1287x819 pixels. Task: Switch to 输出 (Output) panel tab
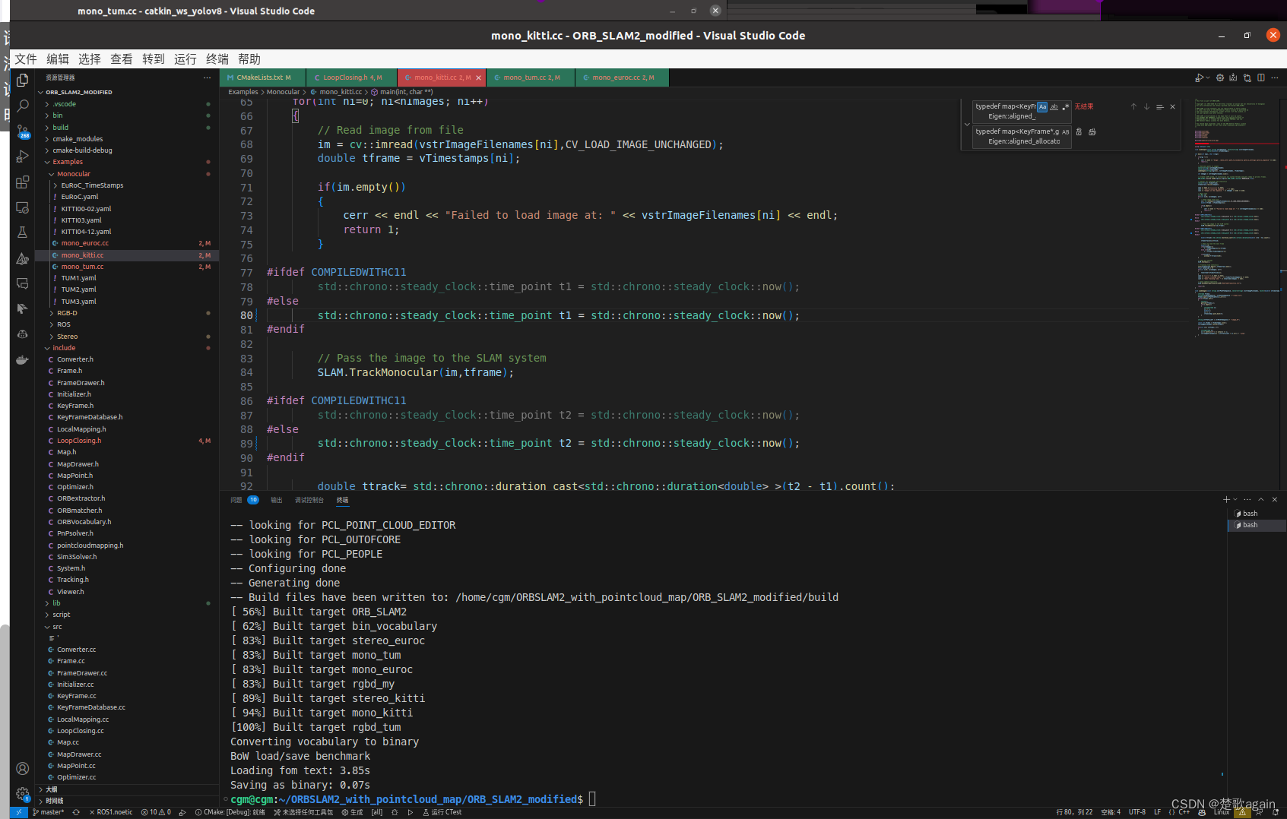click(277, 500)
